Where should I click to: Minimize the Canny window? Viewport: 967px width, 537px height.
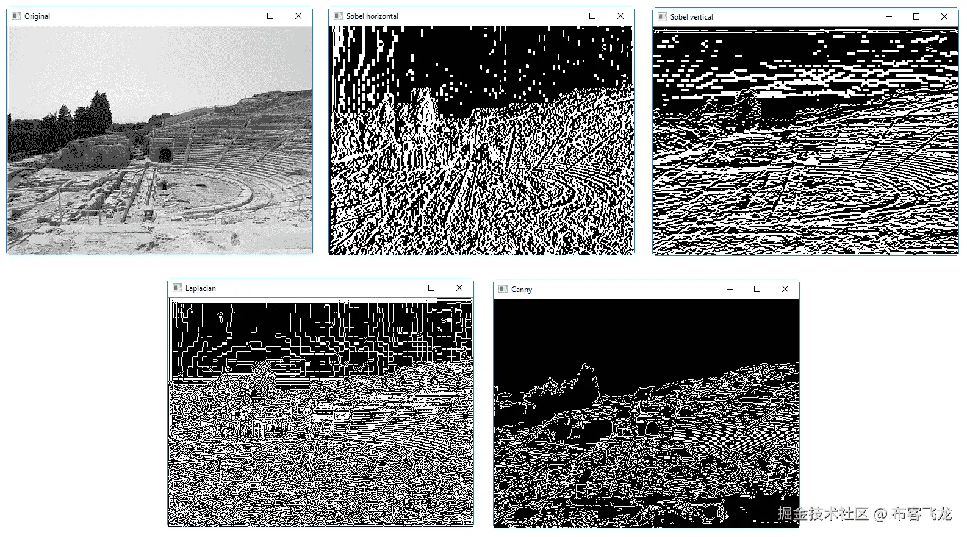pos(730,289)
